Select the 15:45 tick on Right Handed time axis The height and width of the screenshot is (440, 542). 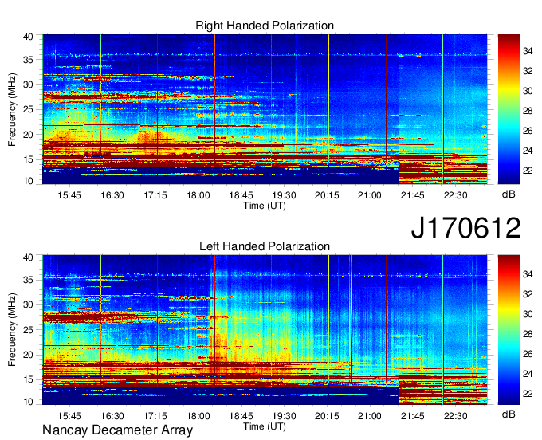pyautogui.click(x=69, y=195)
